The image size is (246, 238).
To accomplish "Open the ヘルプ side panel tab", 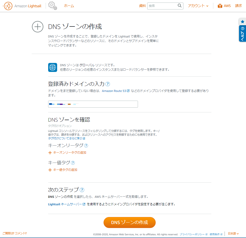I will [x=243, y=34].
